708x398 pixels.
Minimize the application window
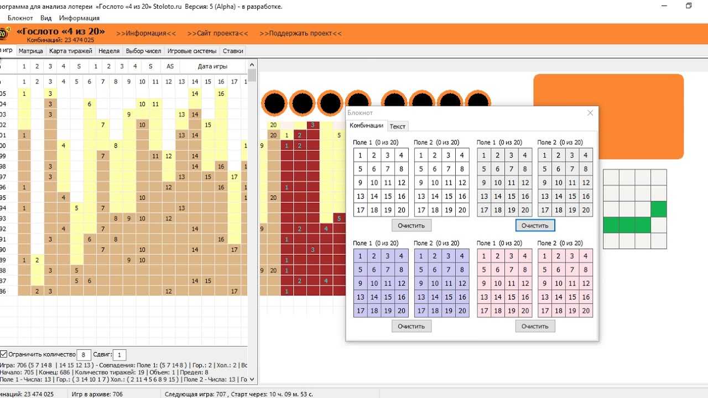pyautogui.click(x=663, y=6)
